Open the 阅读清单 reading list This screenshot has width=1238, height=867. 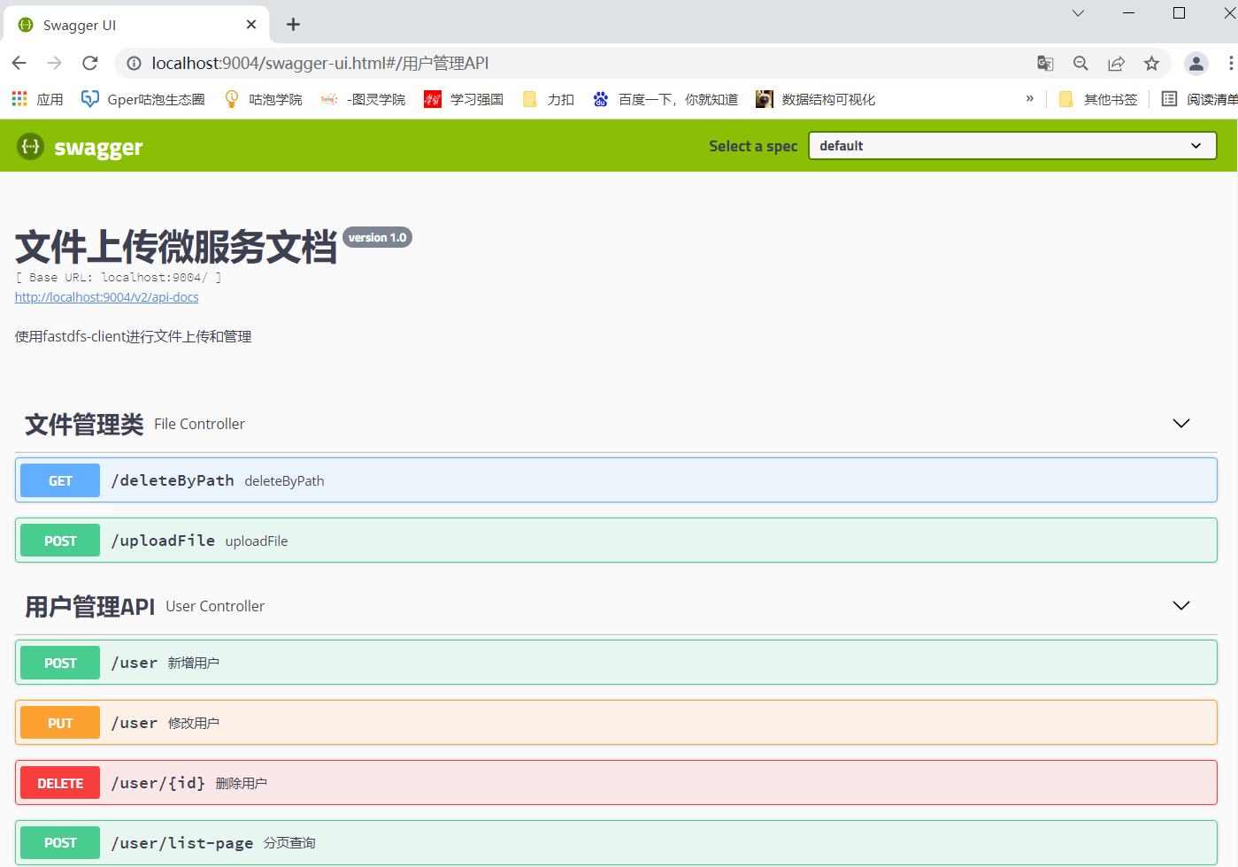click(x=1204, y=98)
